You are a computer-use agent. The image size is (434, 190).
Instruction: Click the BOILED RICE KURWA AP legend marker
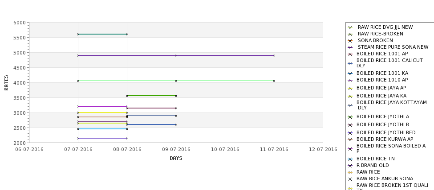click(350, 140)
